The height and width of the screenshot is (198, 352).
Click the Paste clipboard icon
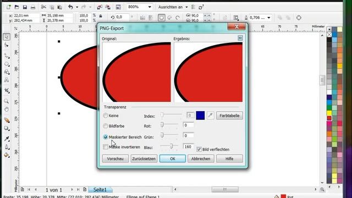(60, 7)
